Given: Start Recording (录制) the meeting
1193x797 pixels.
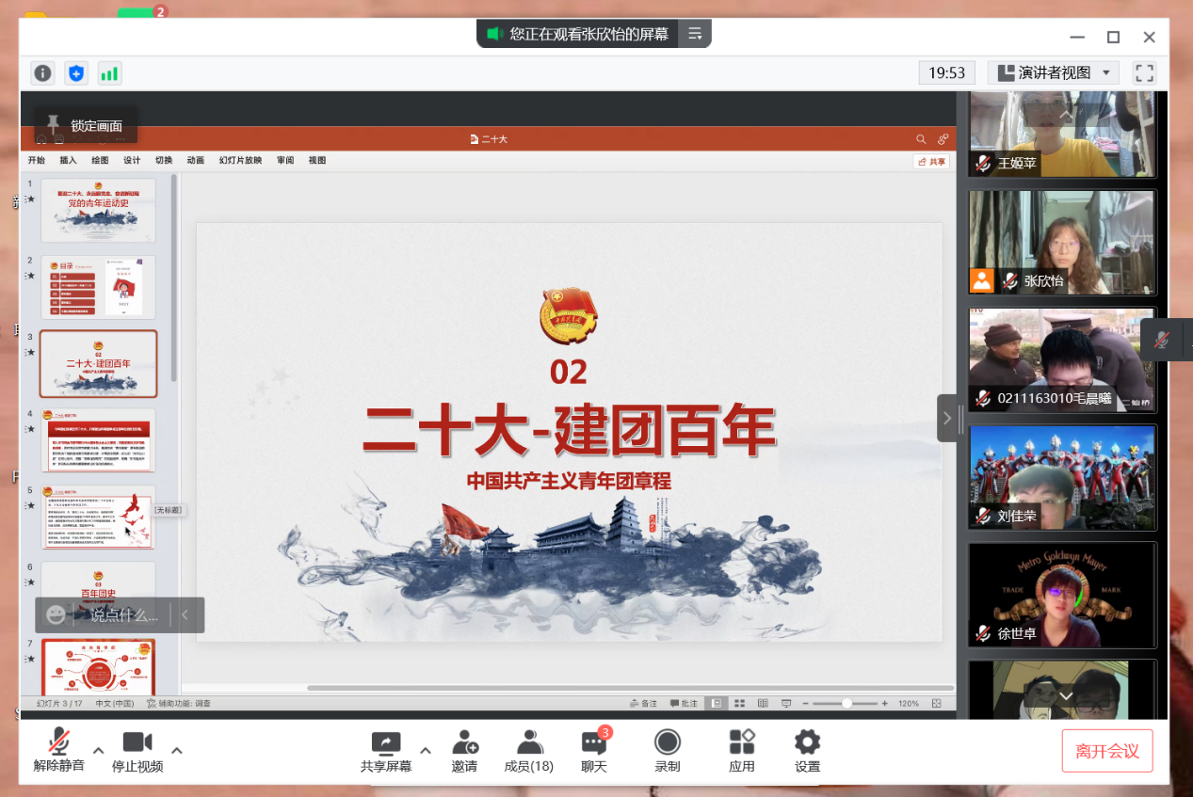Looking at the screenshot, I should click(x=668, y=751).
